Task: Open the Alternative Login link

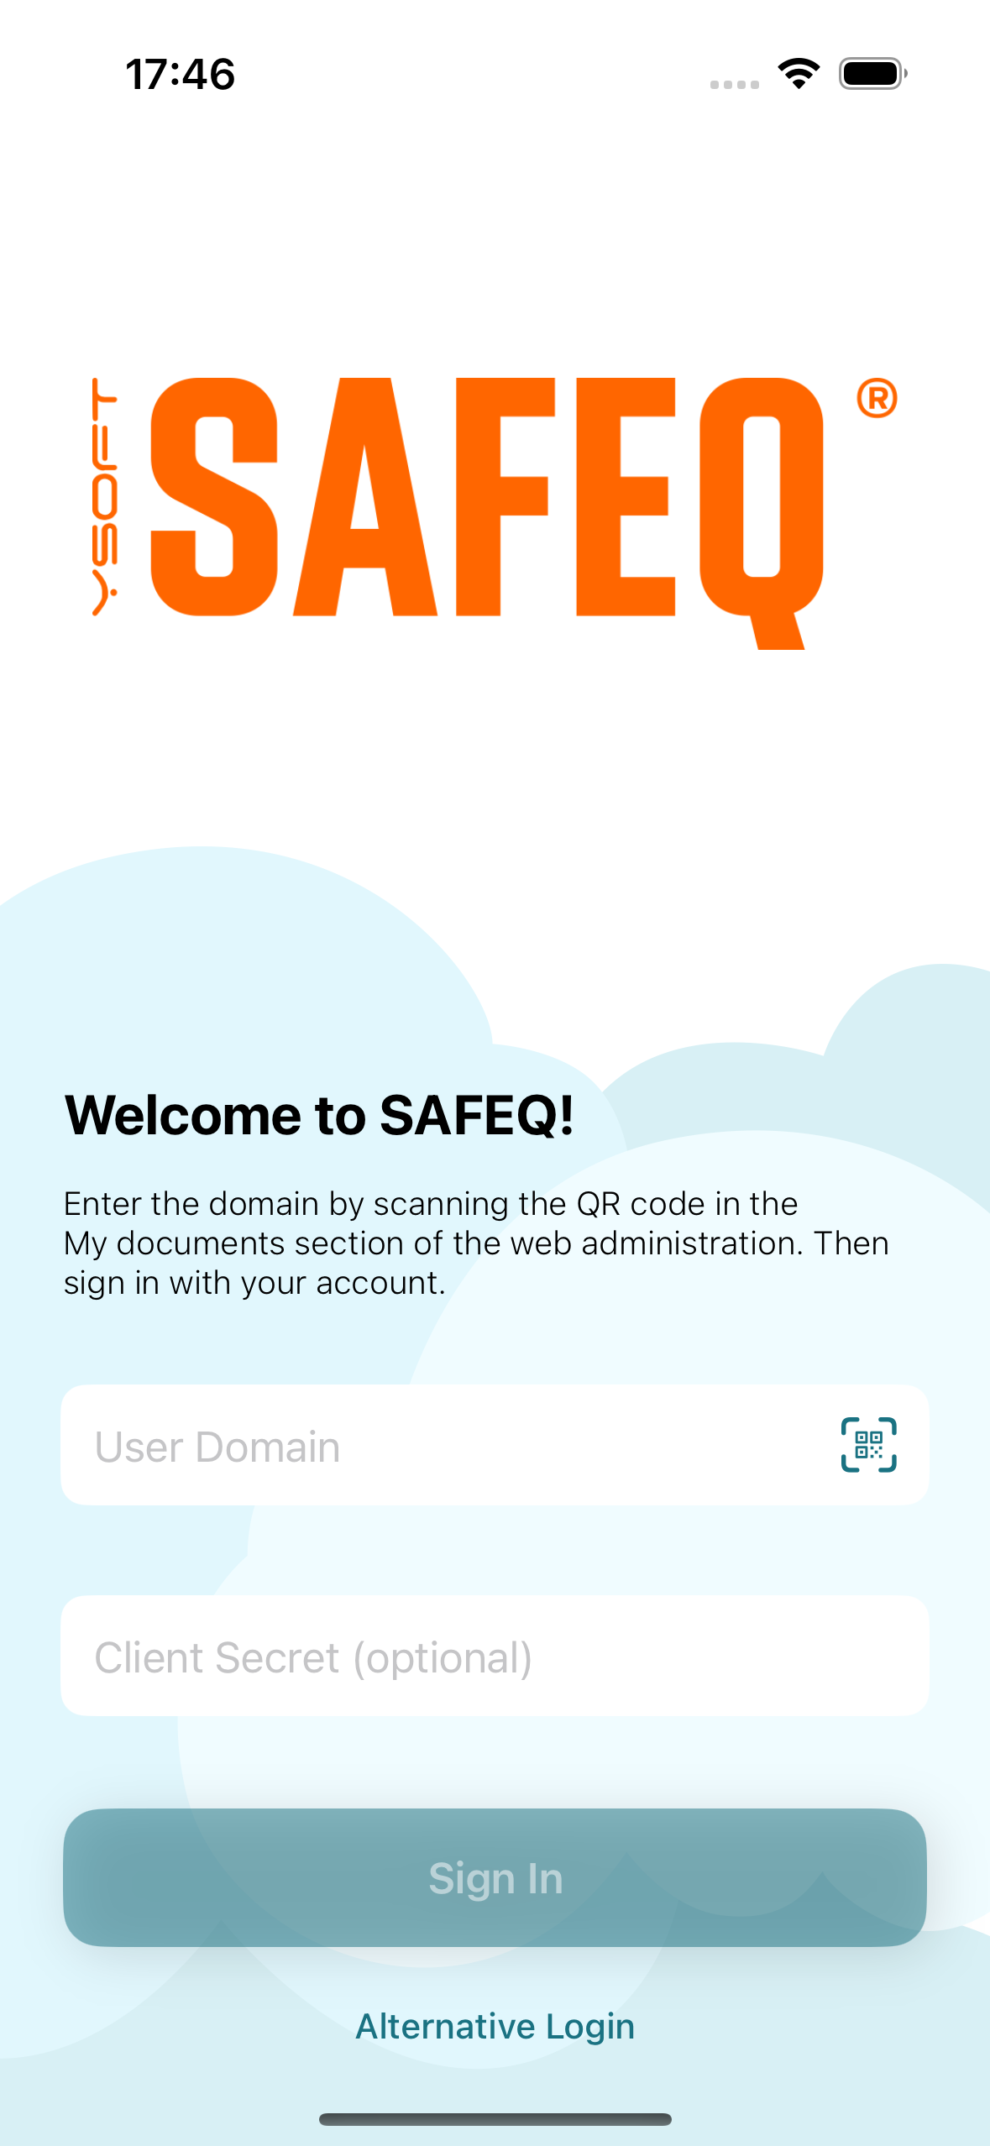Action: (495, 2026)
